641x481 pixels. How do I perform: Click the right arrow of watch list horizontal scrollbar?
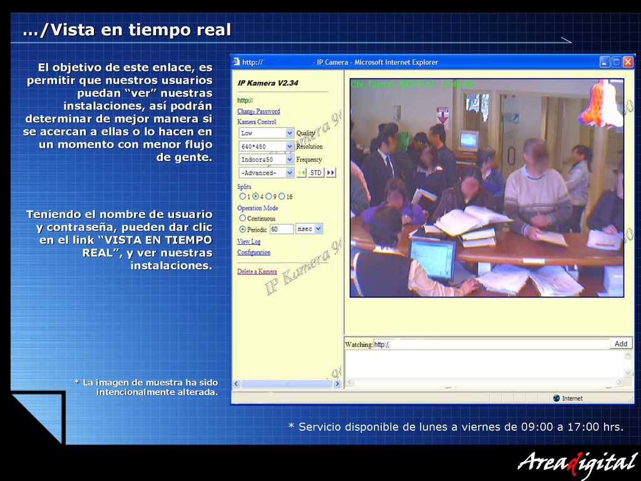(x=620, y=383)
